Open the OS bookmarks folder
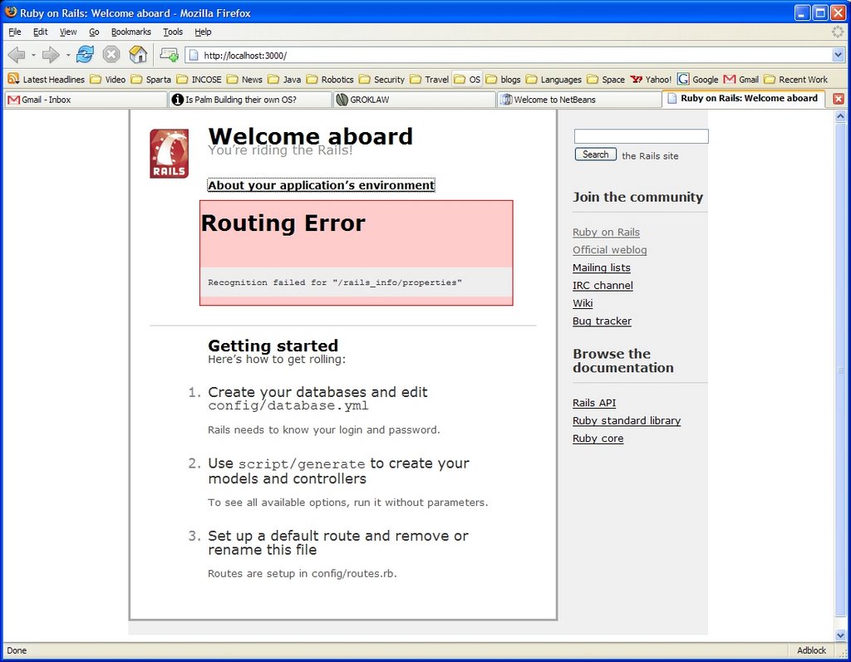 (467, 79)
